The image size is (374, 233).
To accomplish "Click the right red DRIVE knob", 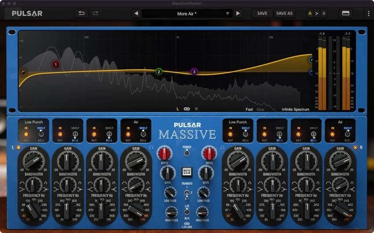I will 209,154.
